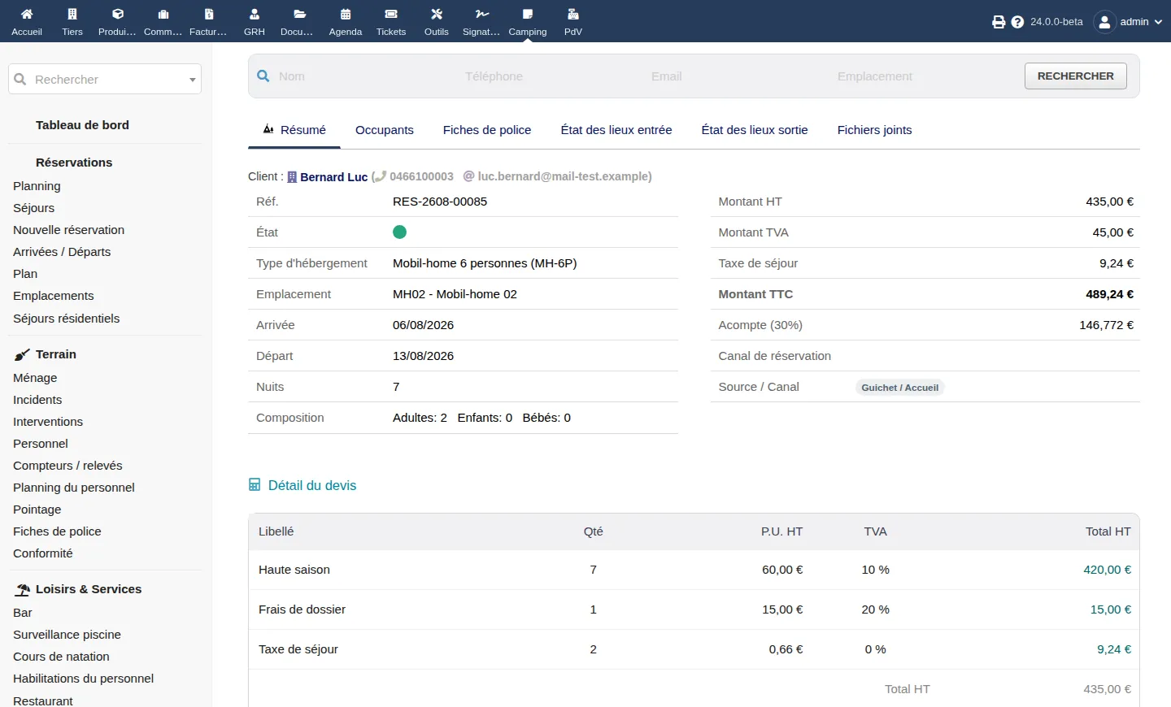Click the RECHERCHER button
The width and height of the screenshot is (1171, 707).
tap(1076, 76)
